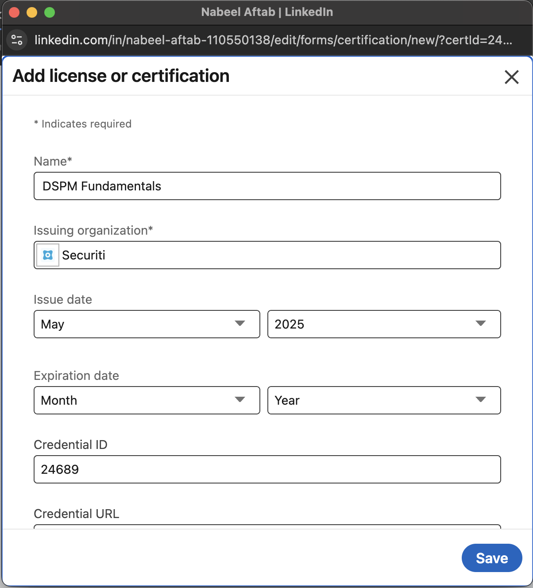The image size is (533, 588).
Task: Click the Issue date label
Action: tap(63, 299)
